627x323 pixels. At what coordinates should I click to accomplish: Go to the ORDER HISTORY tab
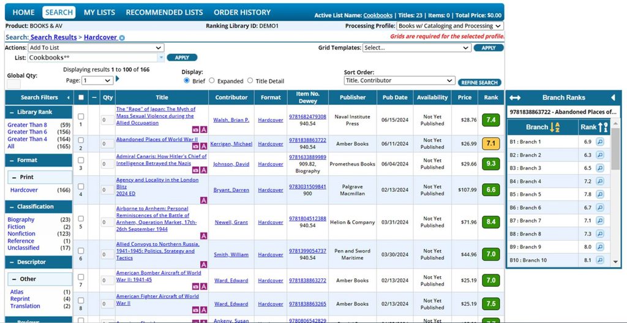[242, 12]
